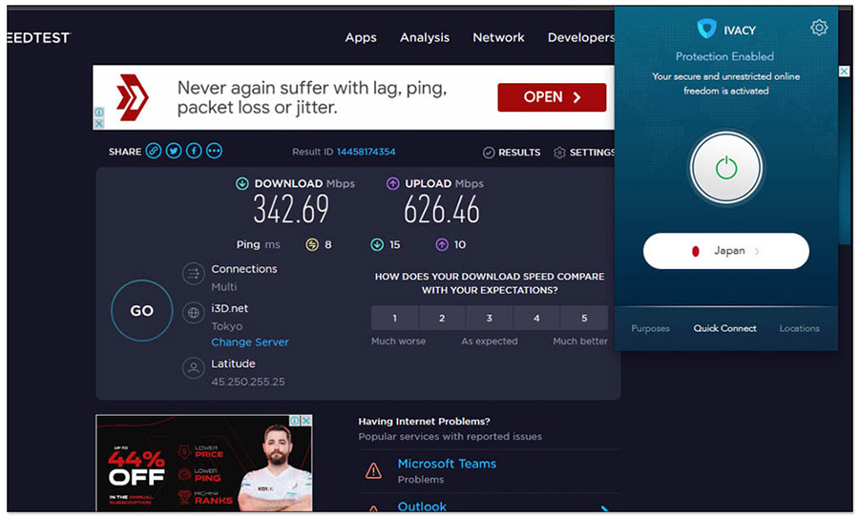Screen dimensions: 859x518
Task: Open Result ID 14458174354 link
Action: 366,152
